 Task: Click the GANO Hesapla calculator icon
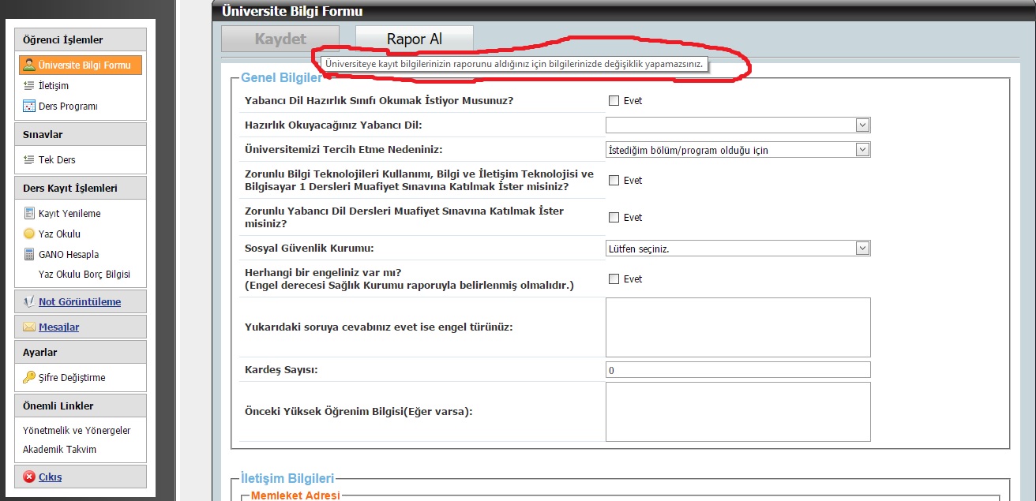pos(29,255)
